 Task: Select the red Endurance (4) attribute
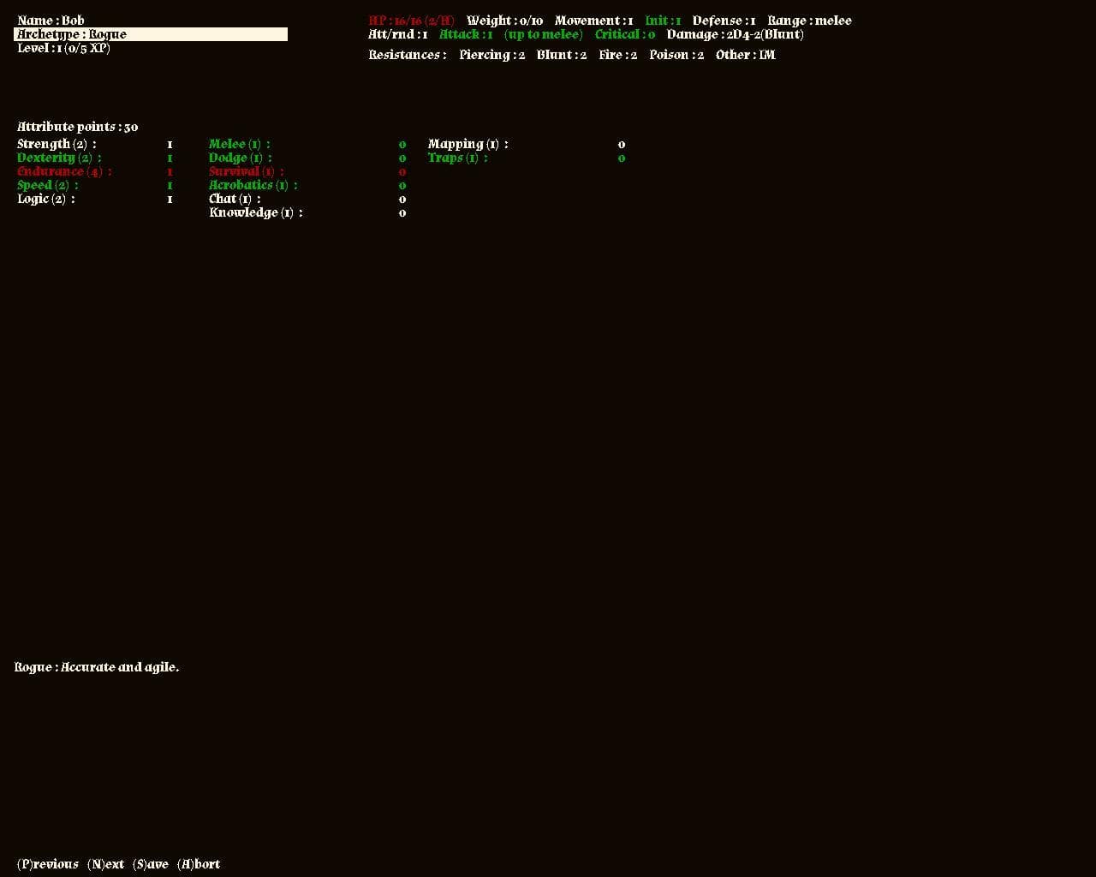coord(64,171)
